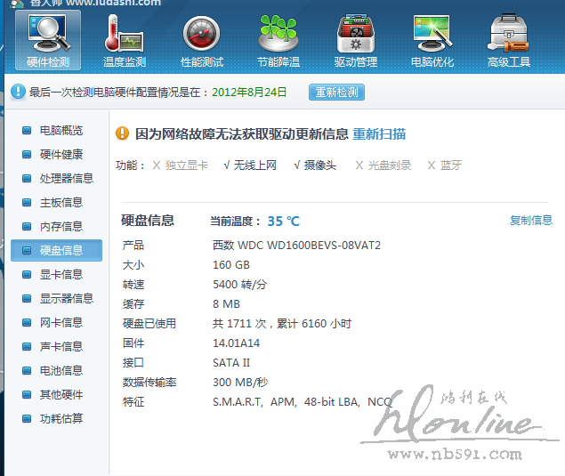Select 电脑概览 in the sidebar
The height and width of the screenshot is (476, 565).
[x=61, y=131]
